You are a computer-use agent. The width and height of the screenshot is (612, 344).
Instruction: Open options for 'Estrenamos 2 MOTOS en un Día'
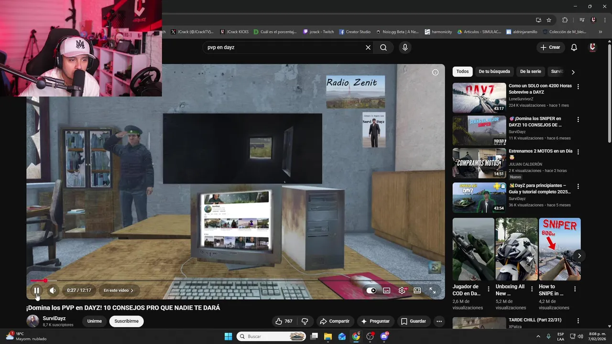click(x=578, y=152)
